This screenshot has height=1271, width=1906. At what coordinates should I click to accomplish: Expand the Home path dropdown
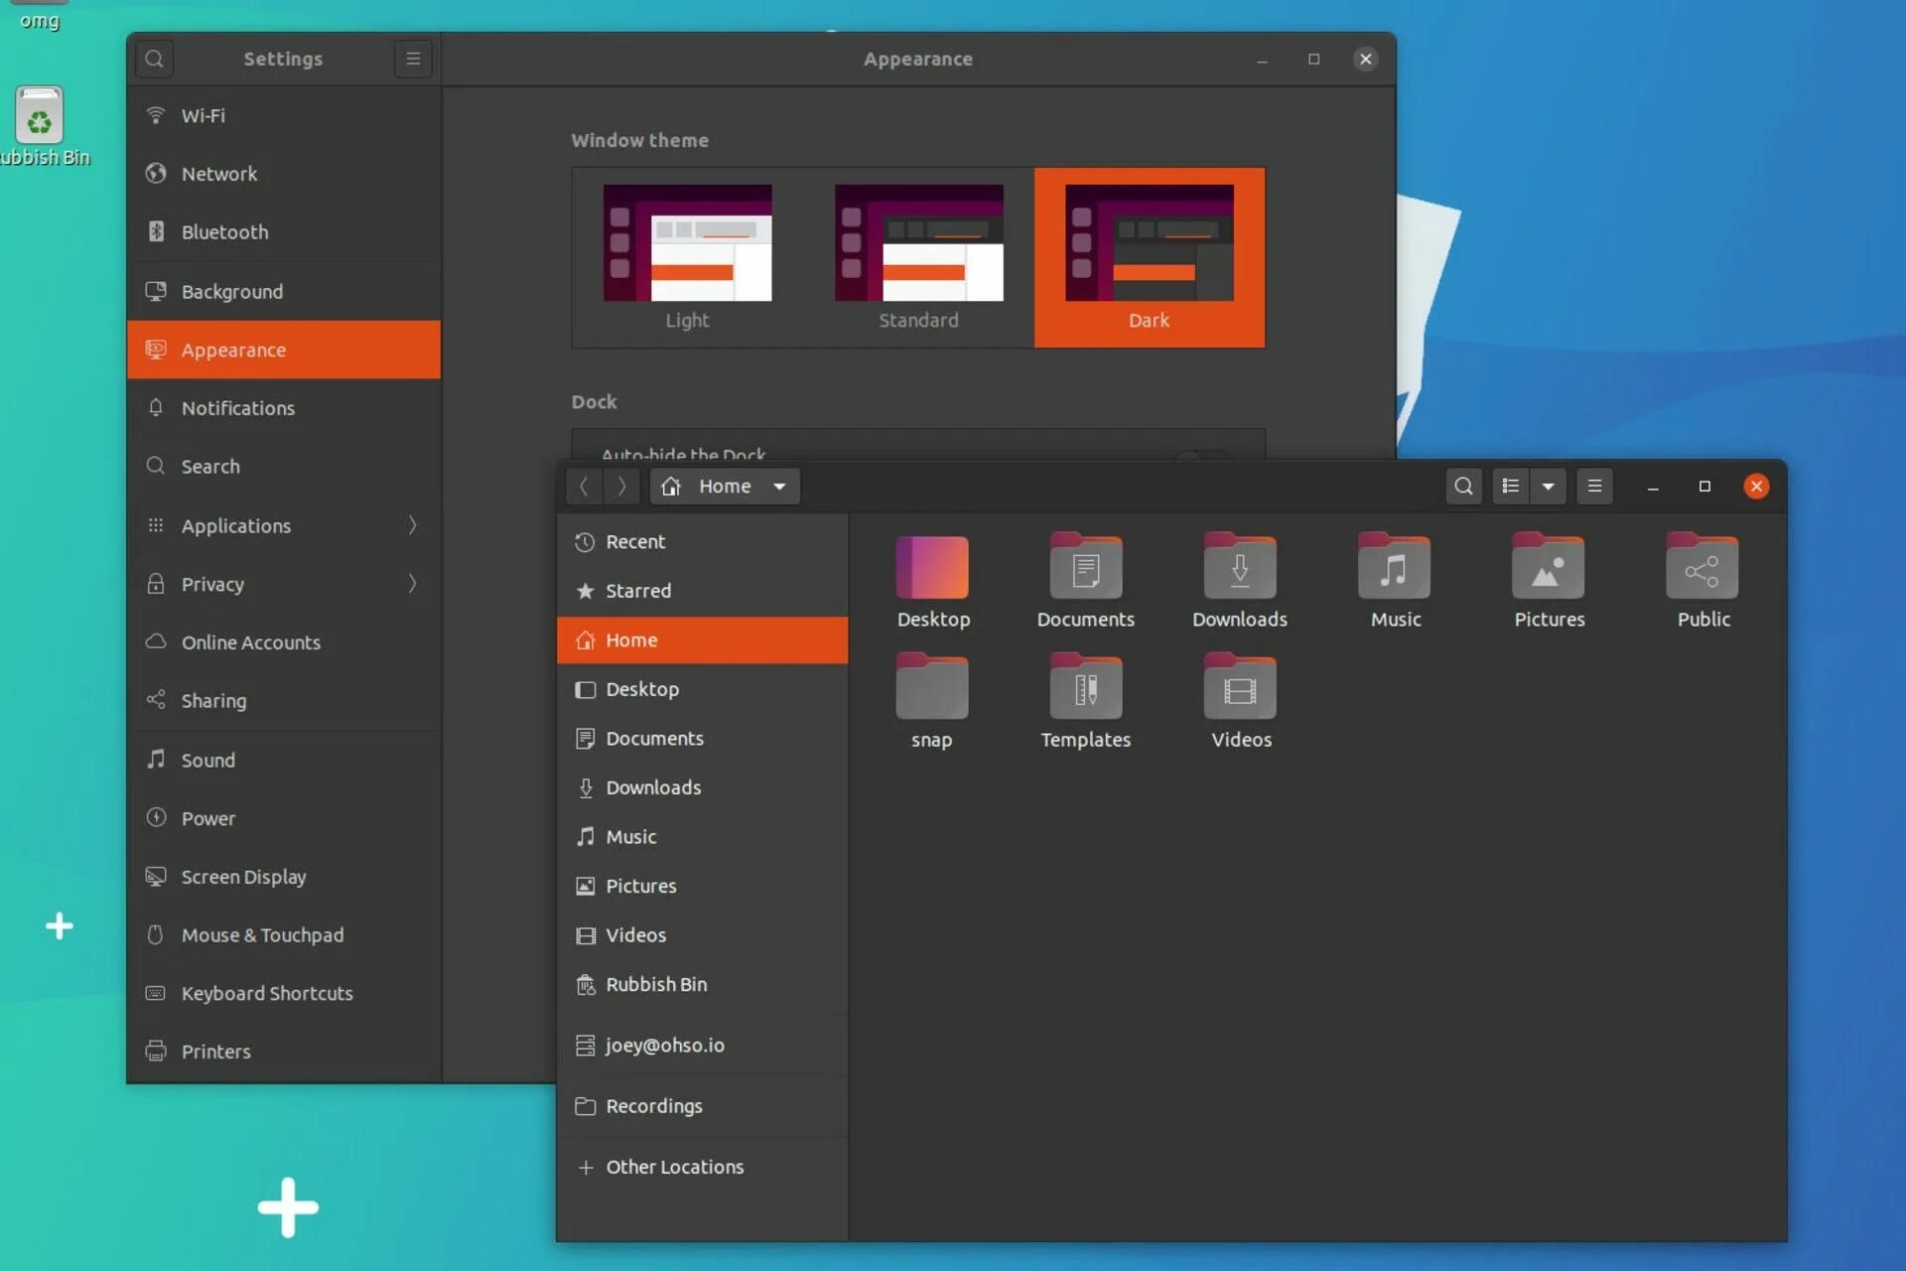pos(779,486)
